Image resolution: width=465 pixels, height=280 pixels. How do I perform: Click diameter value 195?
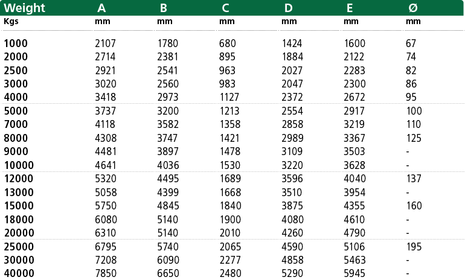coord(414,247)
